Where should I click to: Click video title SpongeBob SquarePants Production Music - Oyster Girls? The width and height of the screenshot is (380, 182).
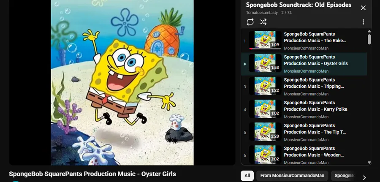(92, 174)
